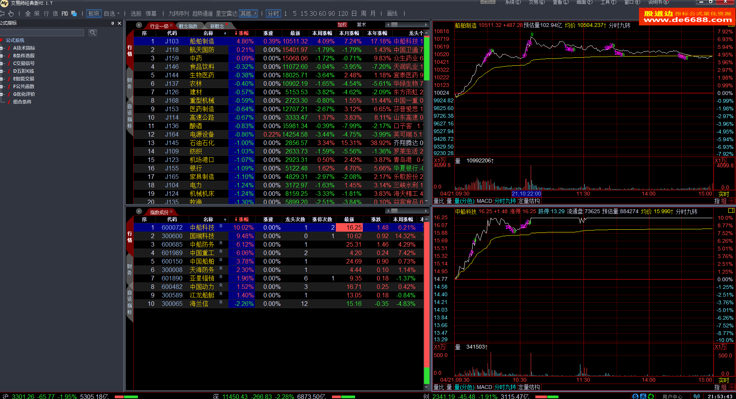
Task: Expand the D五彩K线 tree node
Action: [2, 71]
